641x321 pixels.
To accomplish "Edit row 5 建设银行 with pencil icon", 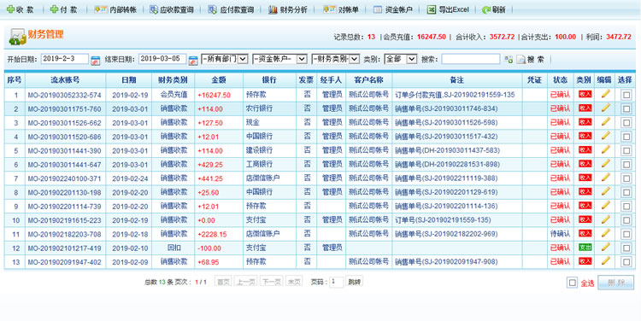I will [605, 149].
